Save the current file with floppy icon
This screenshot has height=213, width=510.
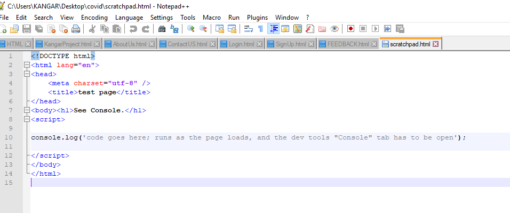[27, 29]
